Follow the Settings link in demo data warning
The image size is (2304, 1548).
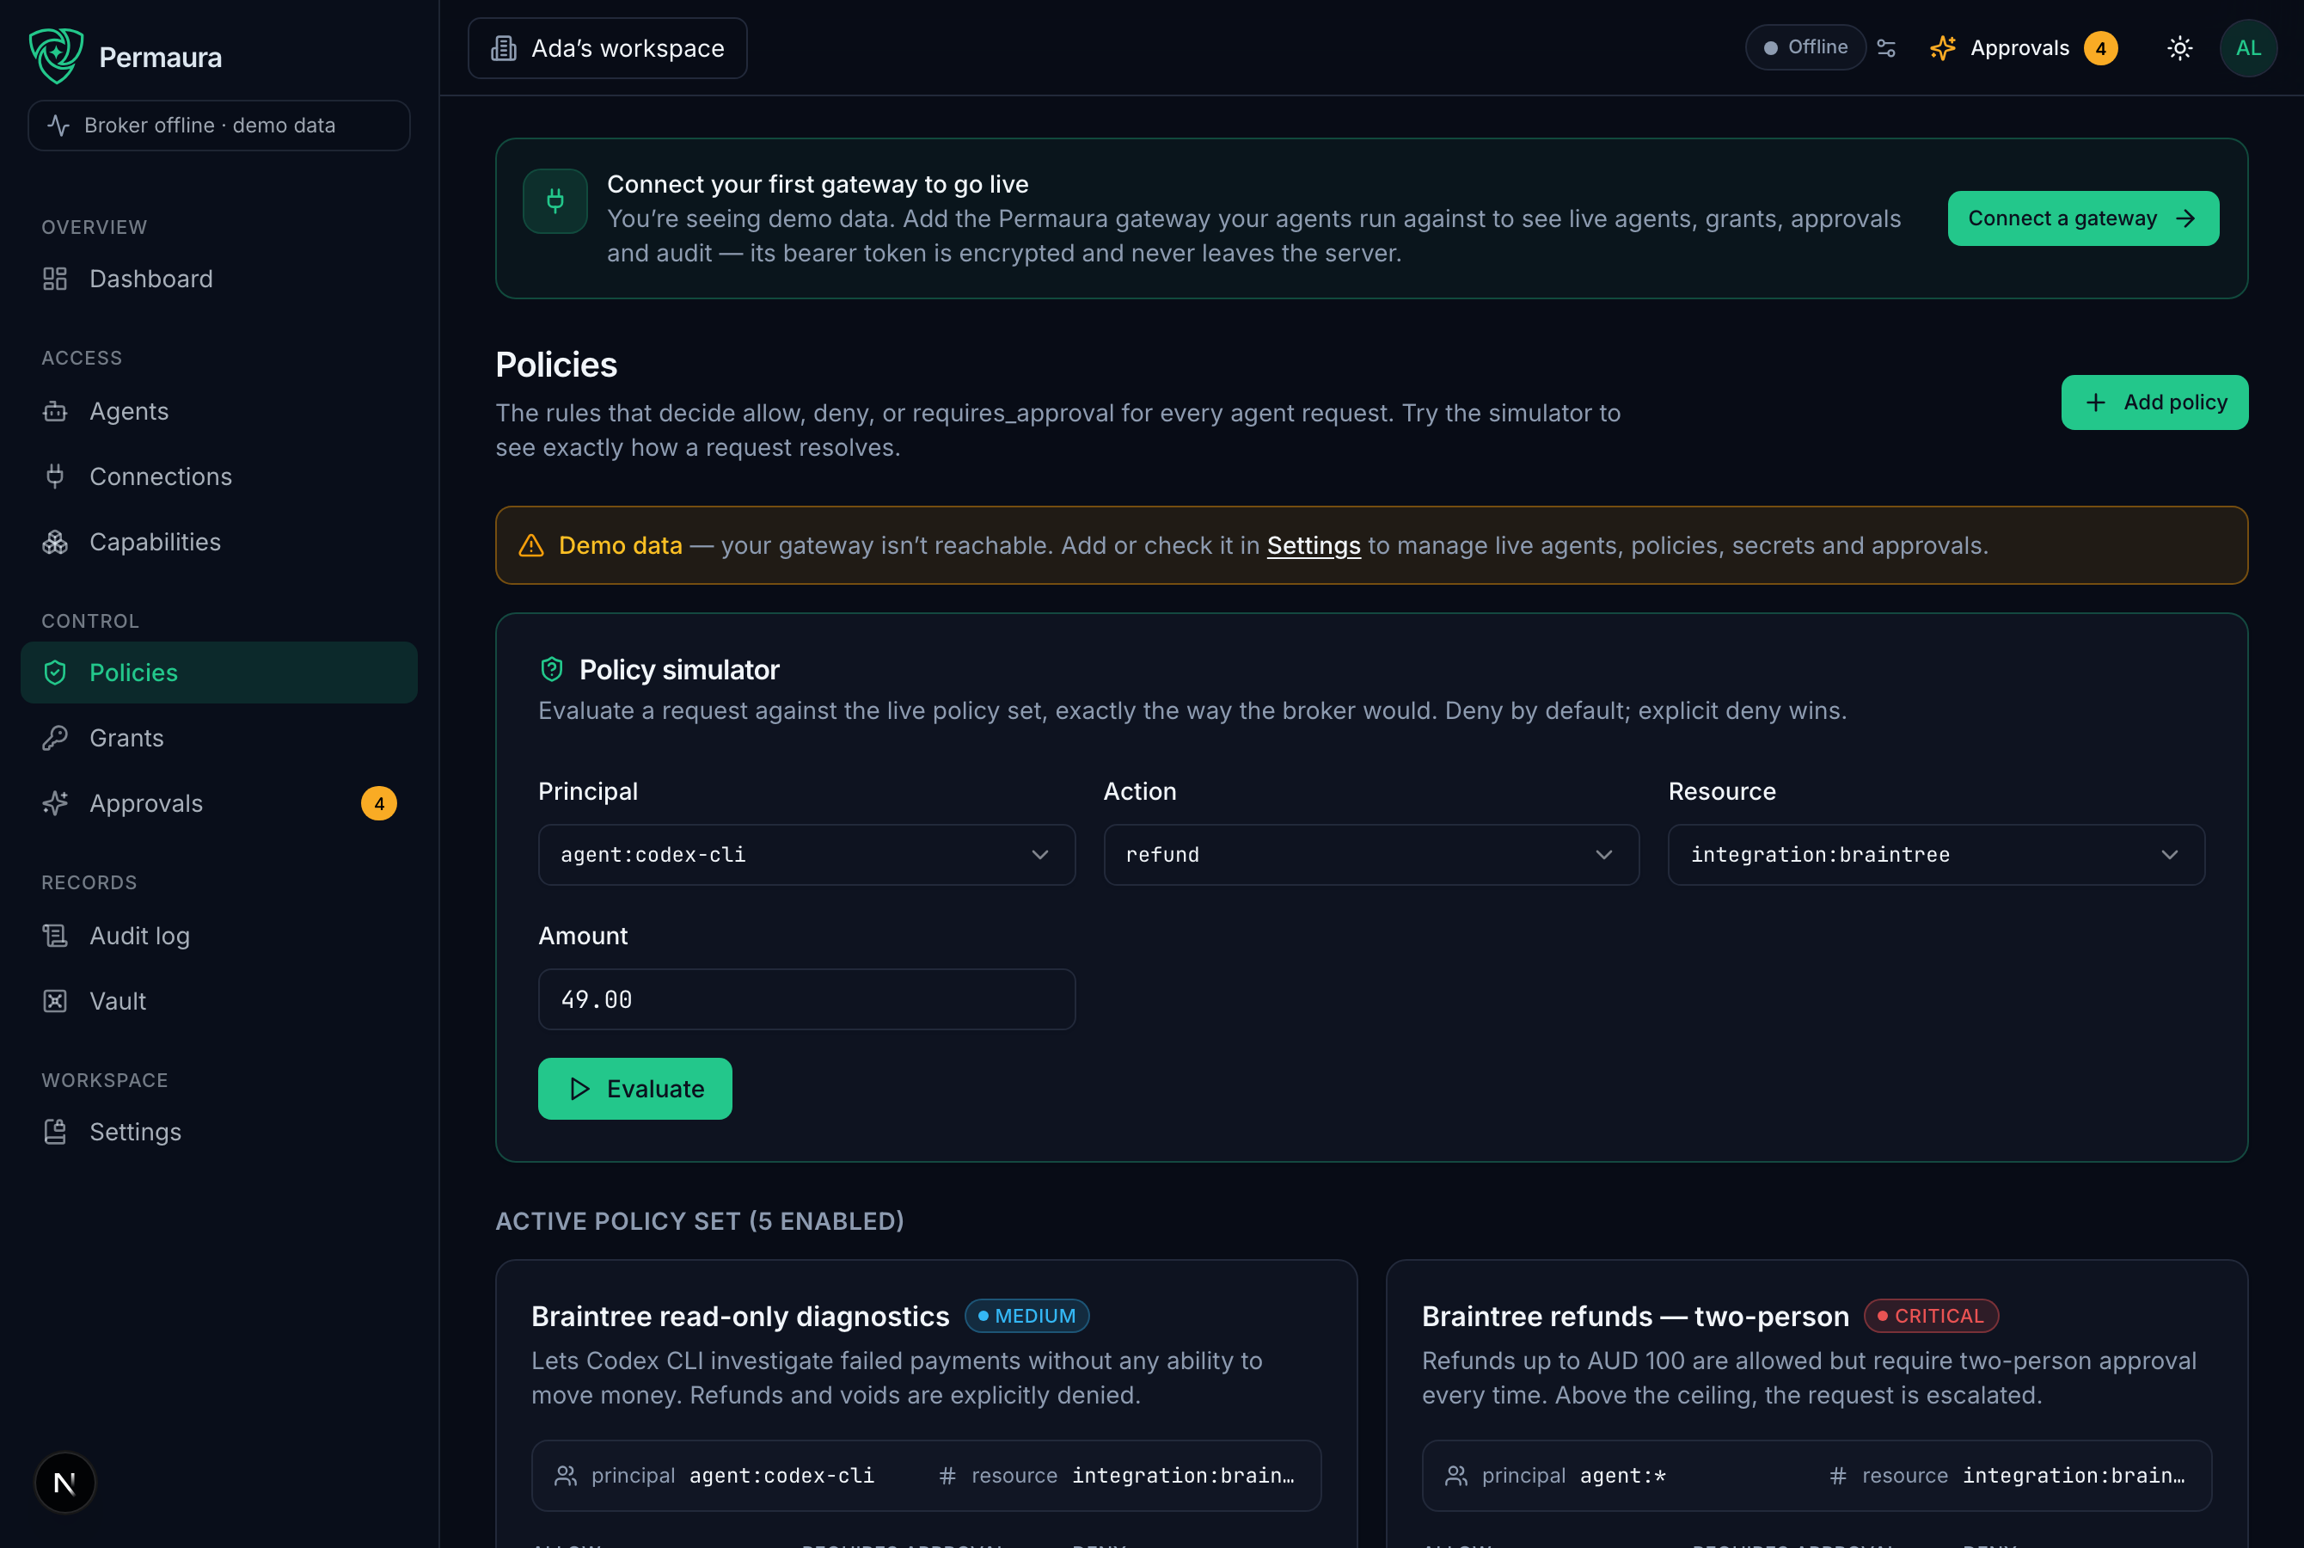pos(1313,545)
